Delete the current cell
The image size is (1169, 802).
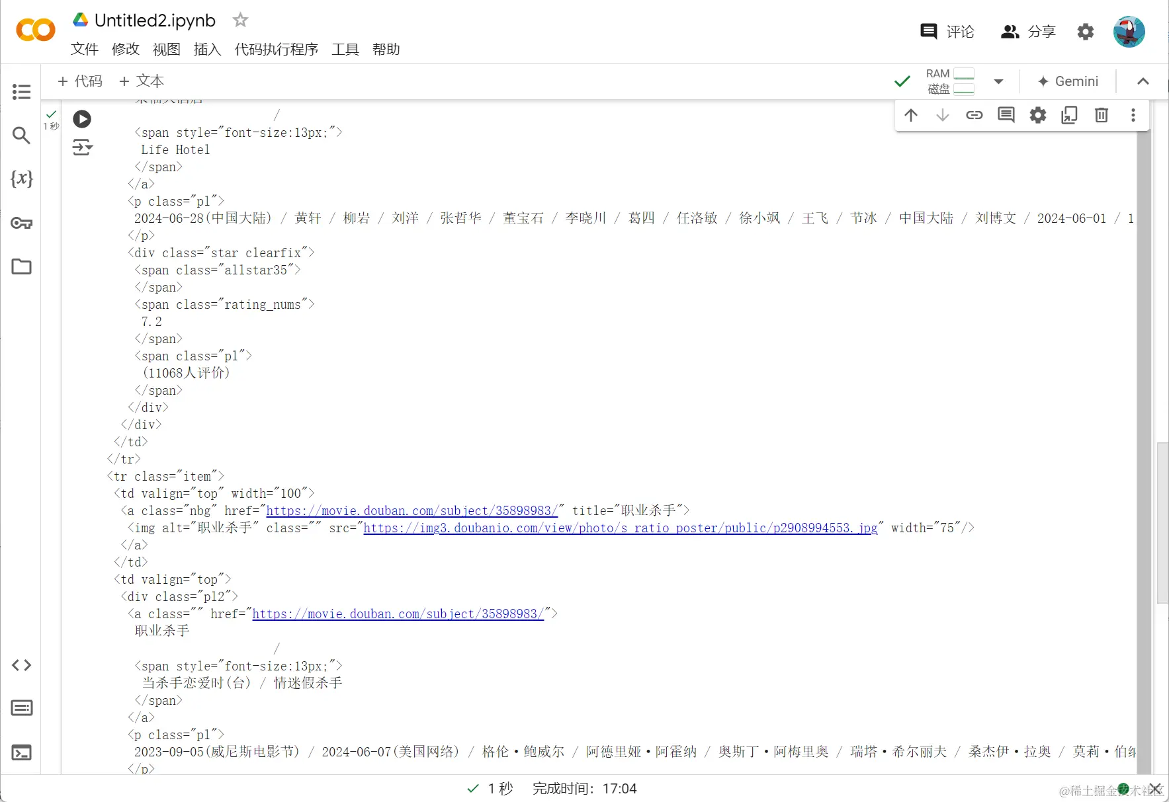pos(1102,115)
